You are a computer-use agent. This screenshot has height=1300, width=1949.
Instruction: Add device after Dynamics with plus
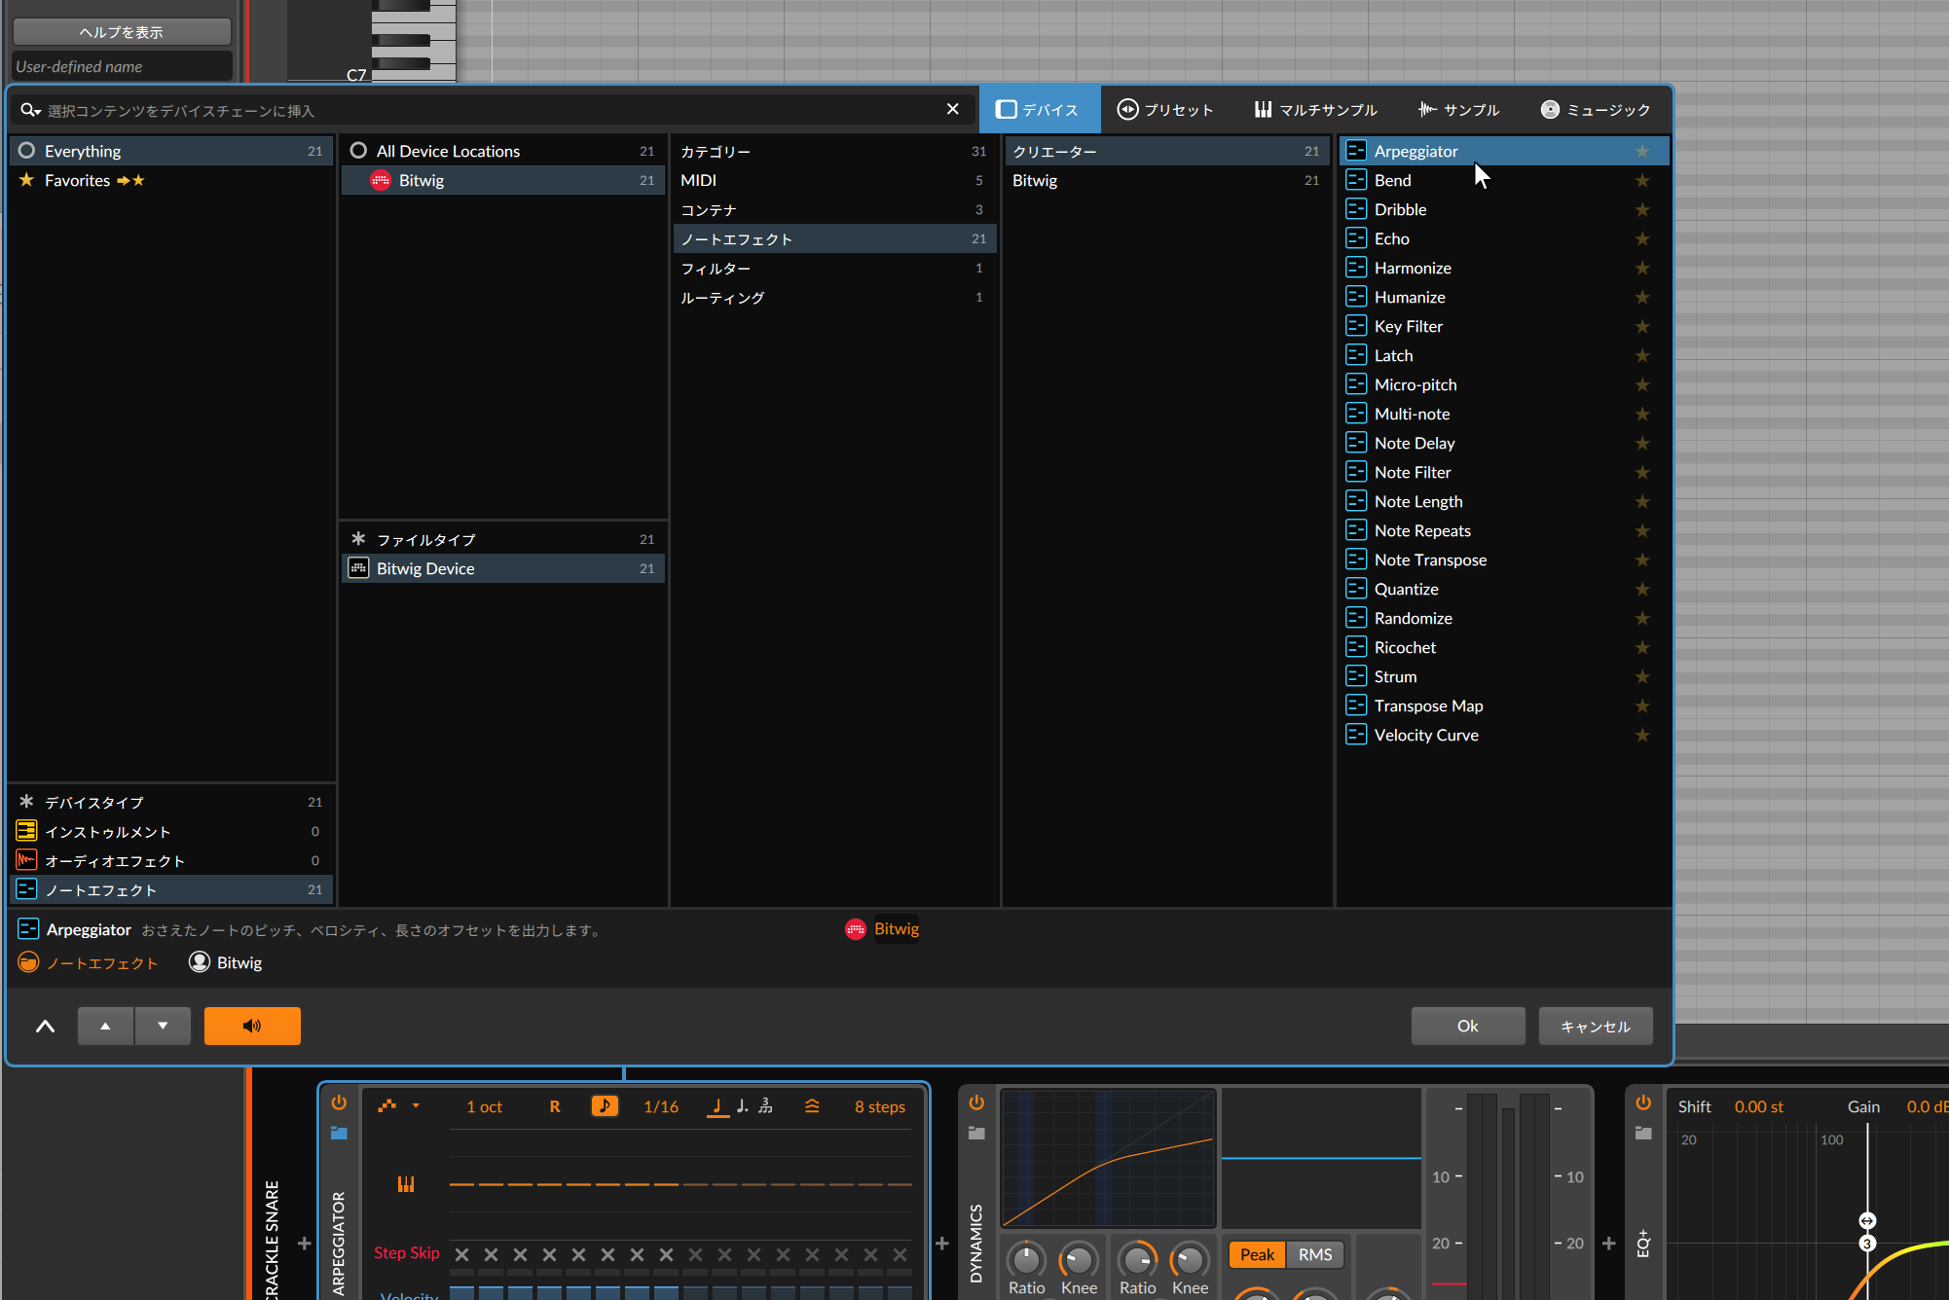(1609, 1243)
